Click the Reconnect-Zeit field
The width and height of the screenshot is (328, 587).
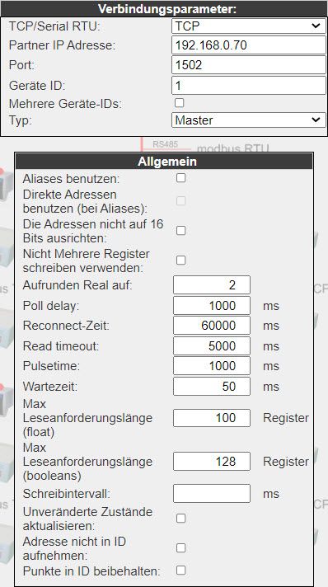click(212, 326)
